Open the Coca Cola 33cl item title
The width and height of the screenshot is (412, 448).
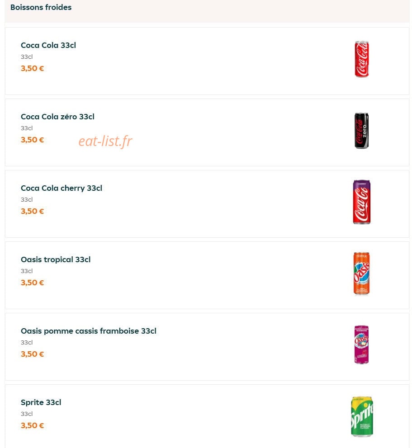48,45
